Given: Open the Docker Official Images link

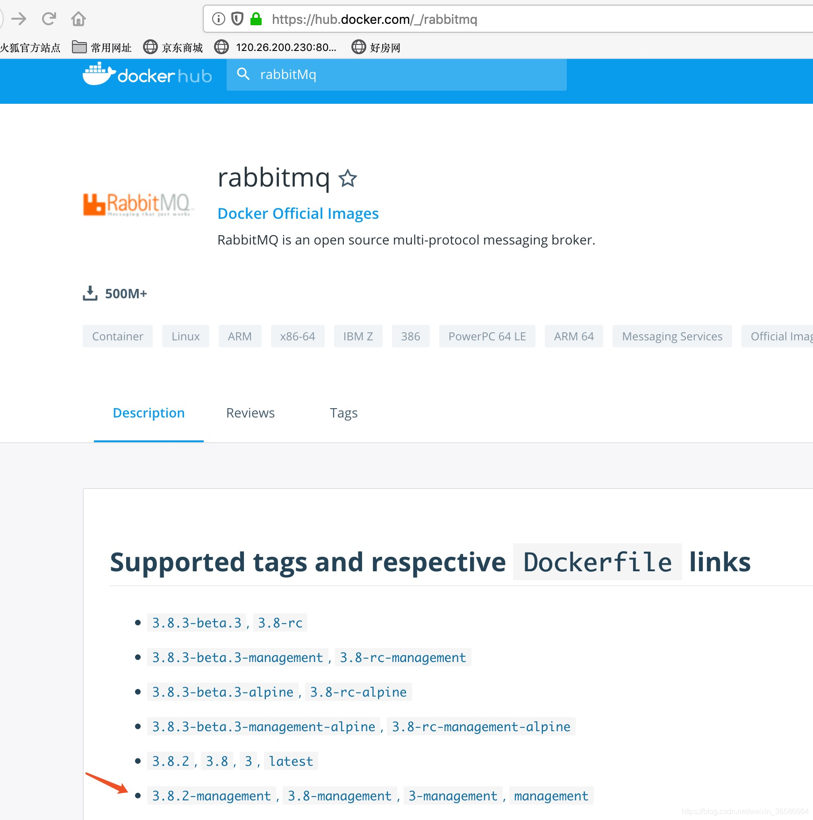Looking at the screenshot, I should pos(298,214).
